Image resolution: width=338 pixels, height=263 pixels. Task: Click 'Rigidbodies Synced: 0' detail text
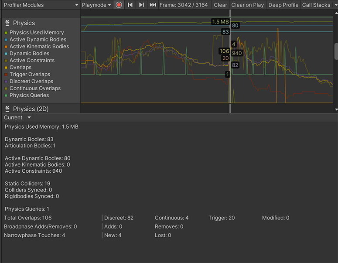[x=32, y=196]
